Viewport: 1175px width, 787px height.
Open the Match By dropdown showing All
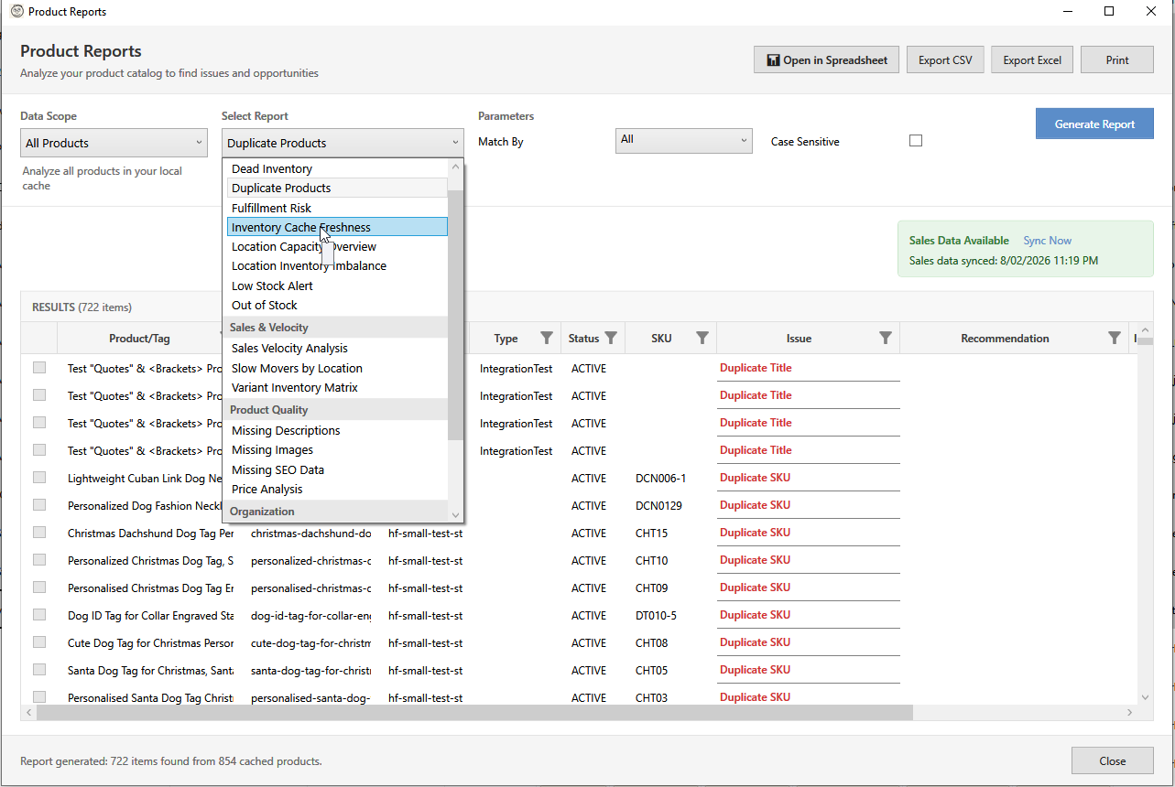pyautogui.click(x=683, y=140)
